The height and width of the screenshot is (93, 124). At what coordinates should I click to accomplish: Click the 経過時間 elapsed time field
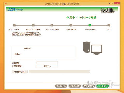[x=47, y=63]
